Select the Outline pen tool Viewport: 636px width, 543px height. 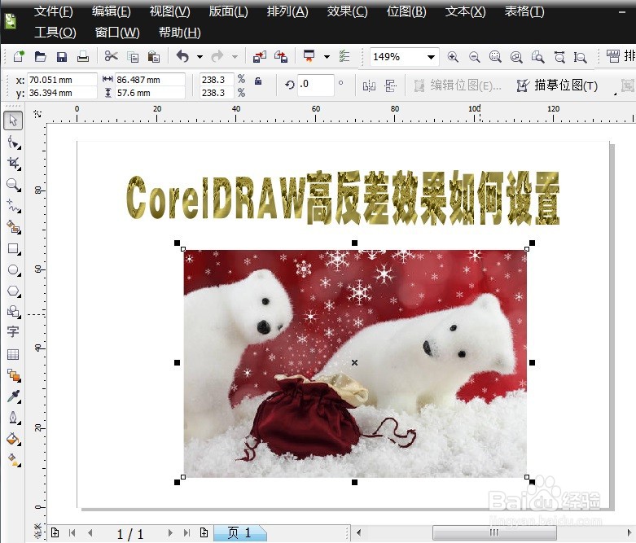(x=13, y=418)
